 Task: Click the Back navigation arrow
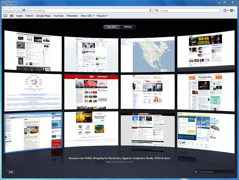[x=6, y=11]
